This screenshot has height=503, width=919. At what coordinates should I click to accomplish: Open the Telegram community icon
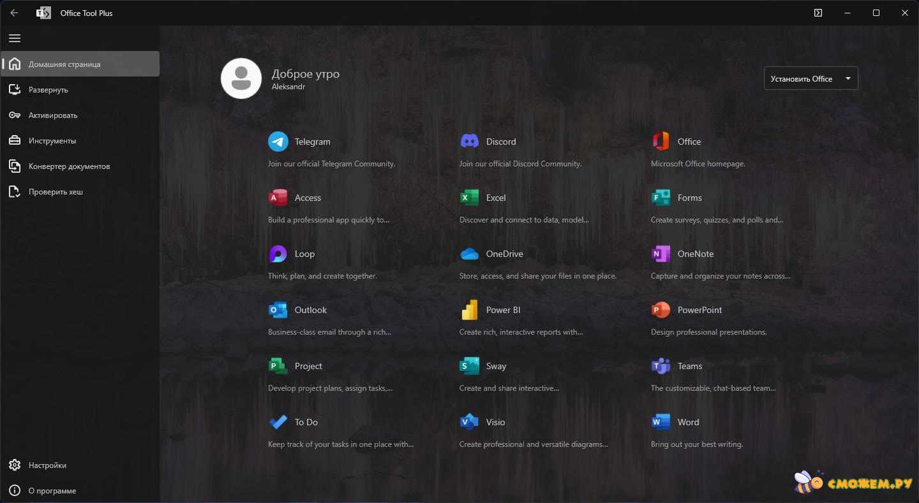pos(278,142)
